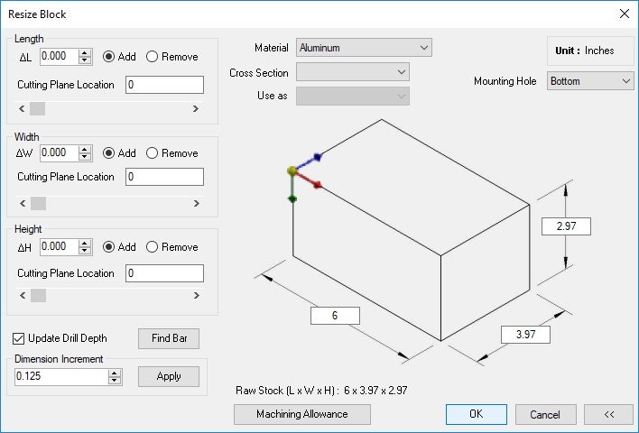Screen dimensions: 639x433
Task: Decrease ΔW value with down spinner arrow
Action: coord(84,157)
